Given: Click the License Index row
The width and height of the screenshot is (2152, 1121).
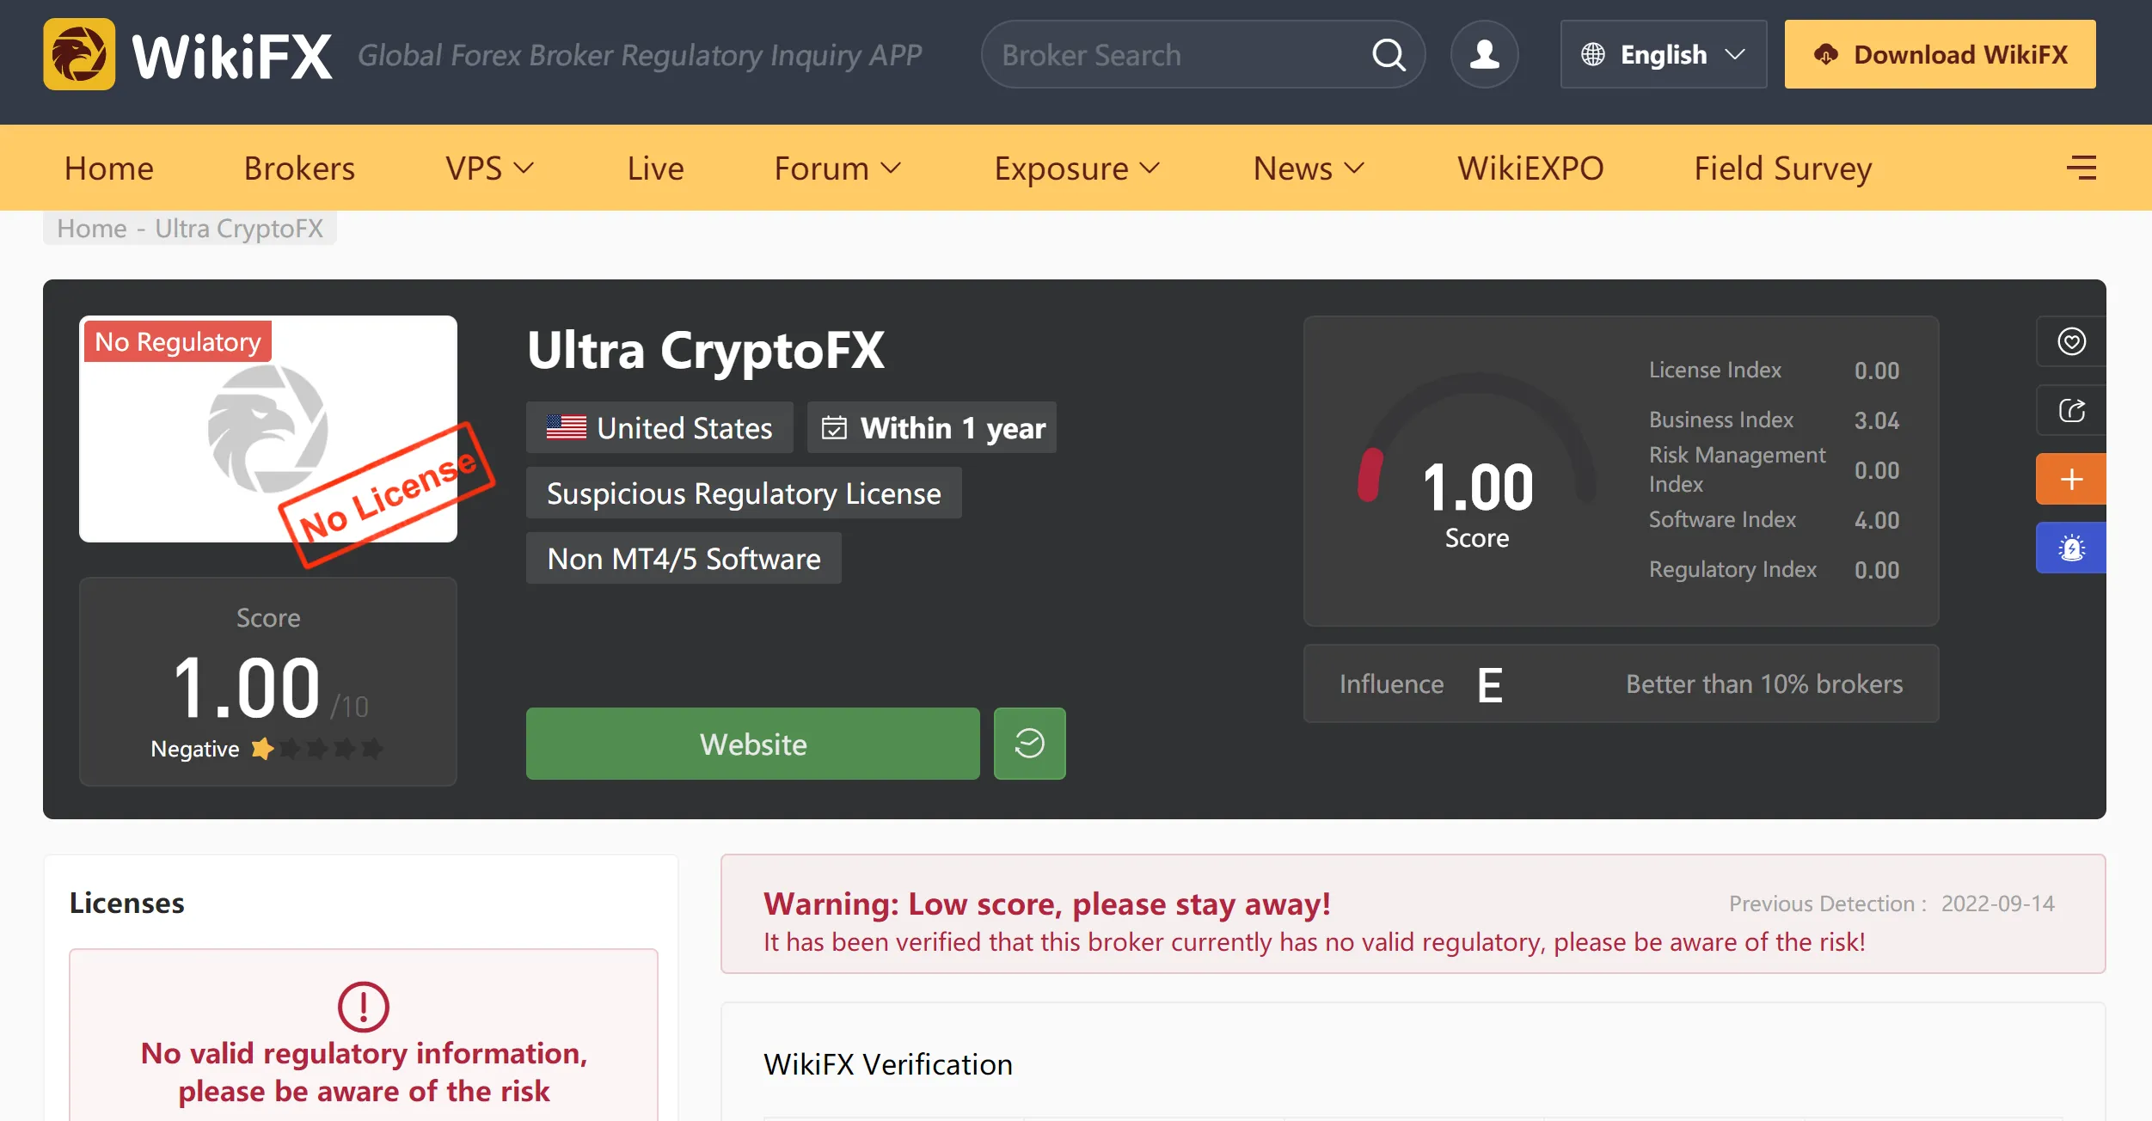Looking at the screenshot, I should coord(1774,371).
